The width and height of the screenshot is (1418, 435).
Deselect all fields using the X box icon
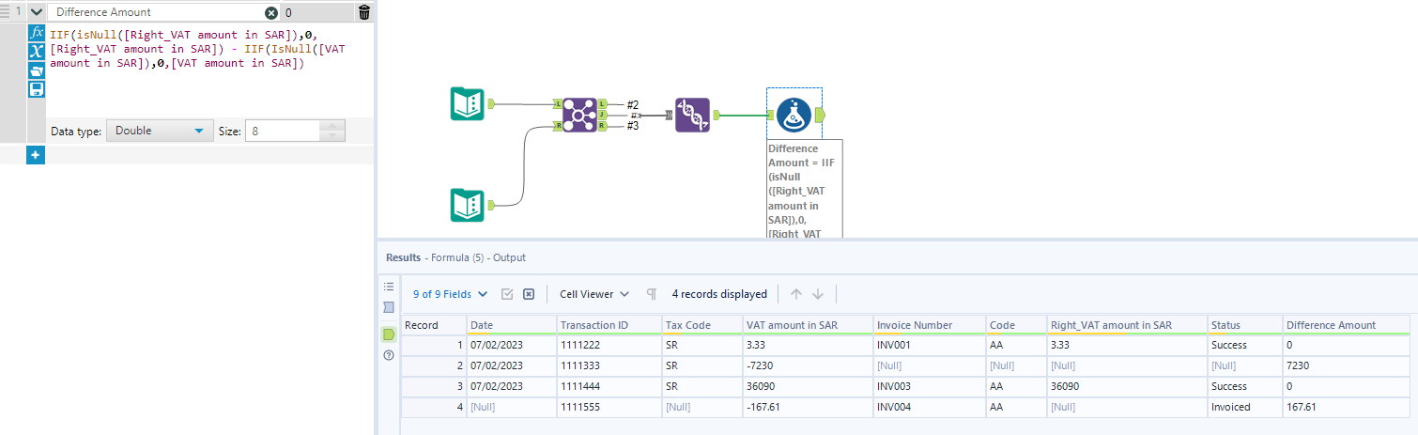[529, 294]
